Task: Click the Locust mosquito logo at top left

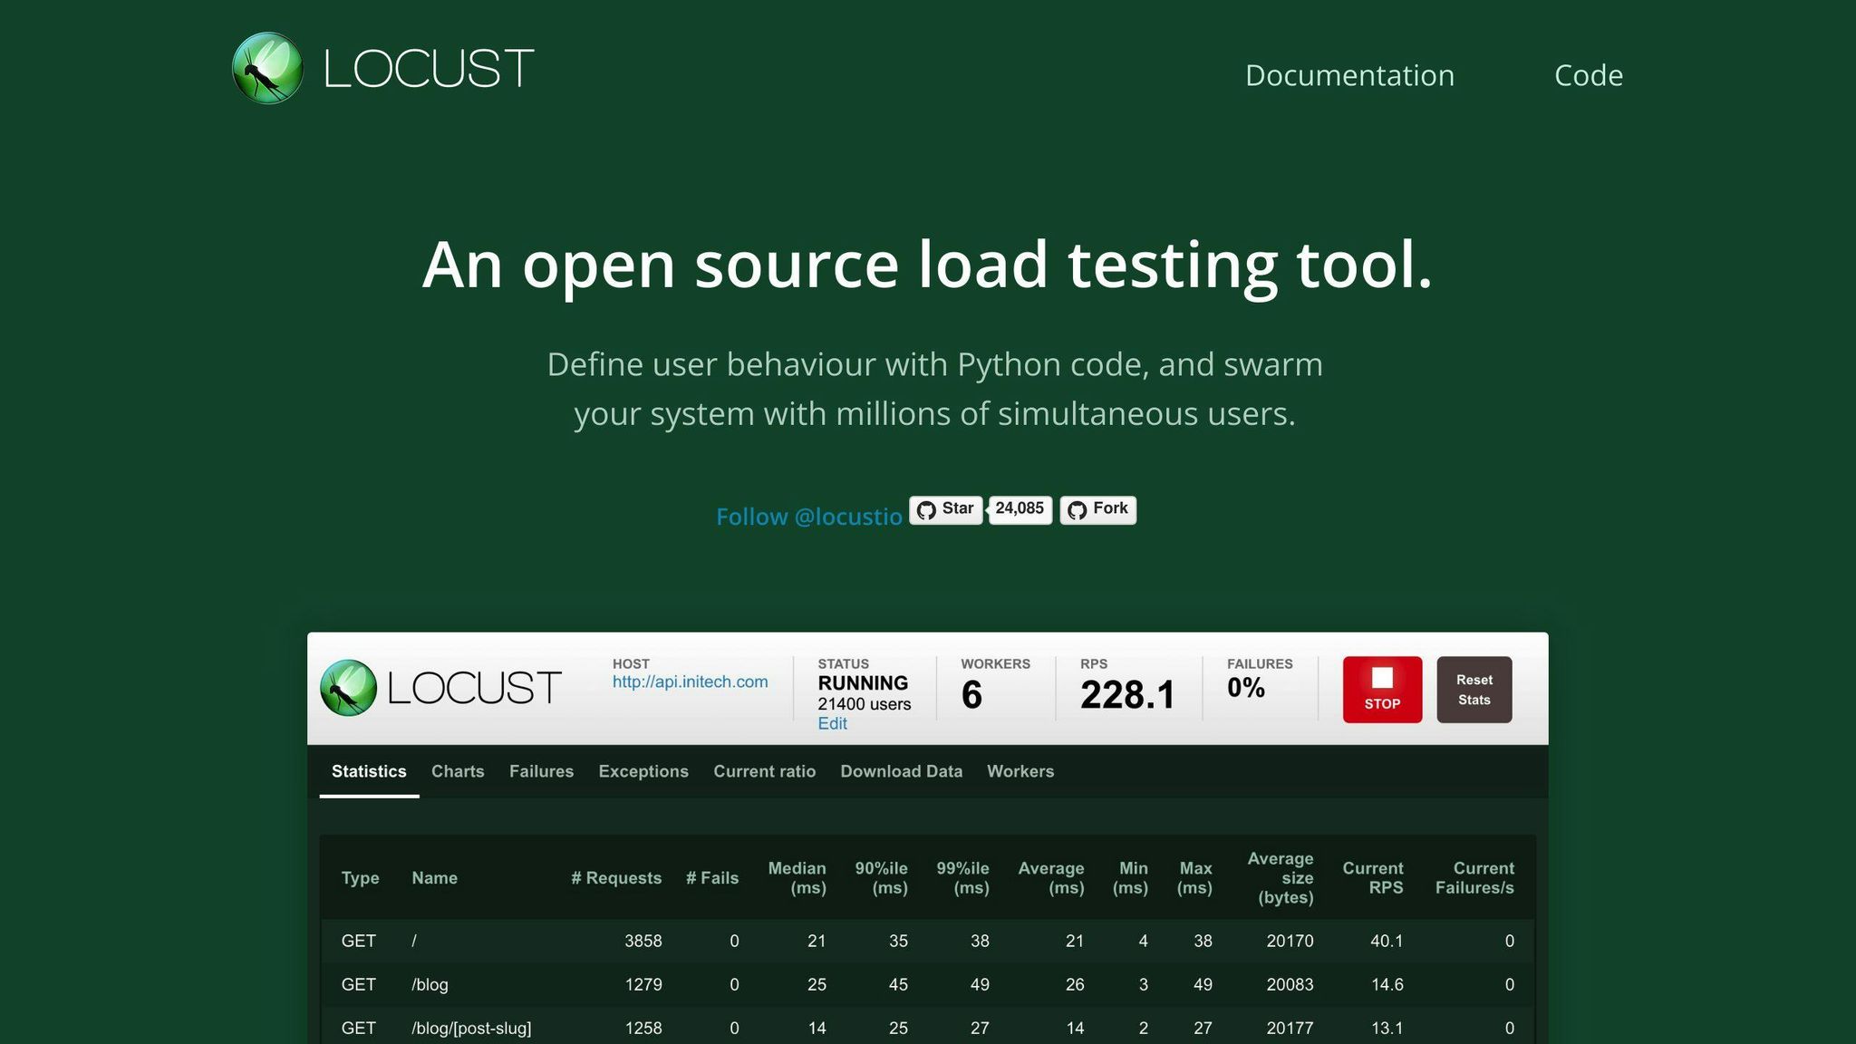Action: pyautogui.click(x=267, y=67)
